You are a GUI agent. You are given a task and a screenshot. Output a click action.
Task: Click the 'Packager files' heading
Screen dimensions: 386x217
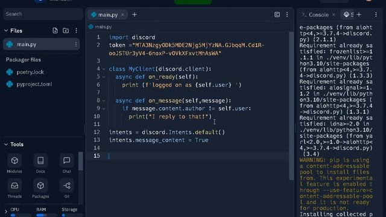point(24,60)
